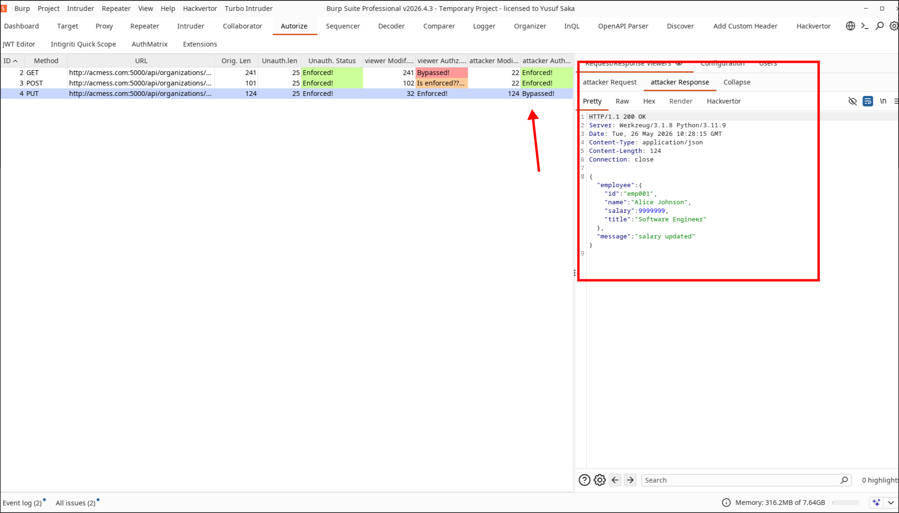Image resolution: width=899 pixels, height=513 pixels.
Task: Switch to the Repeater tab
Action: coord(144,26)
